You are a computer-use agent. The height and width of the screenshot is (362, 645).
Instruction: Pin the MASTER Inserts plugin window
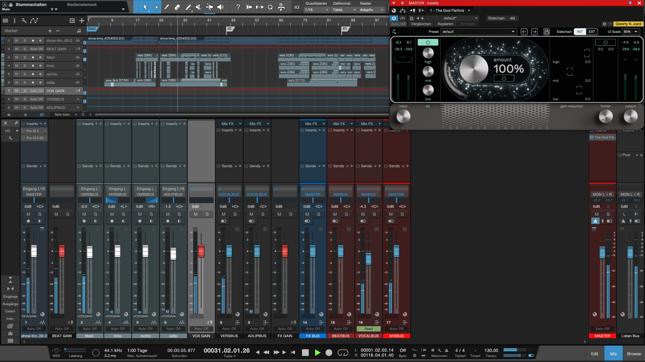coord(630,3)
